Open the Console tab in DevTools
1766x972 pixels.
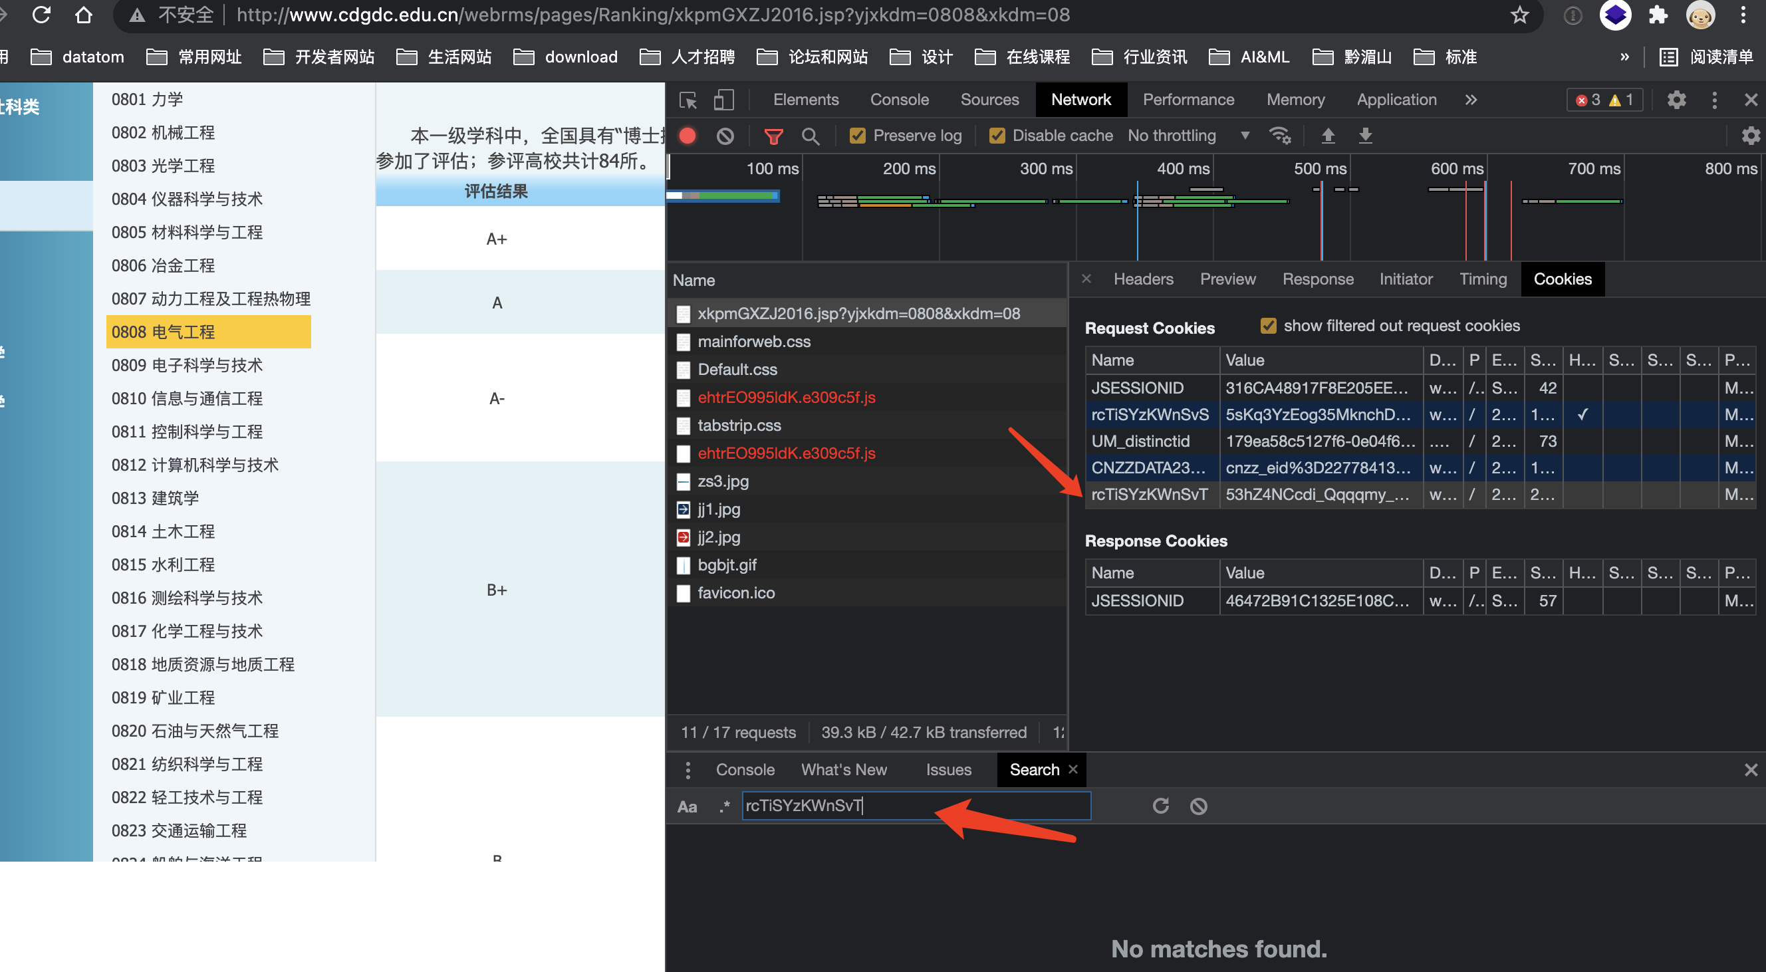tap(899, 100)
